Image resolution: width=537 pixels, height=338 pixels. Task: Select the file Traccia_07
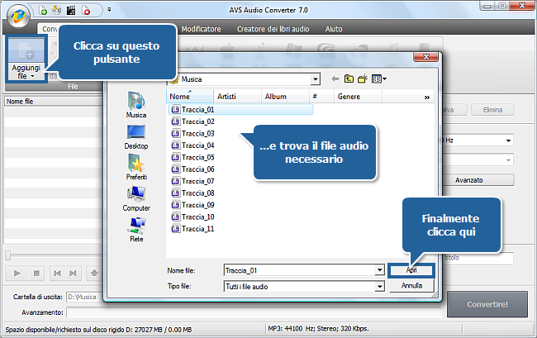(192, 181)
